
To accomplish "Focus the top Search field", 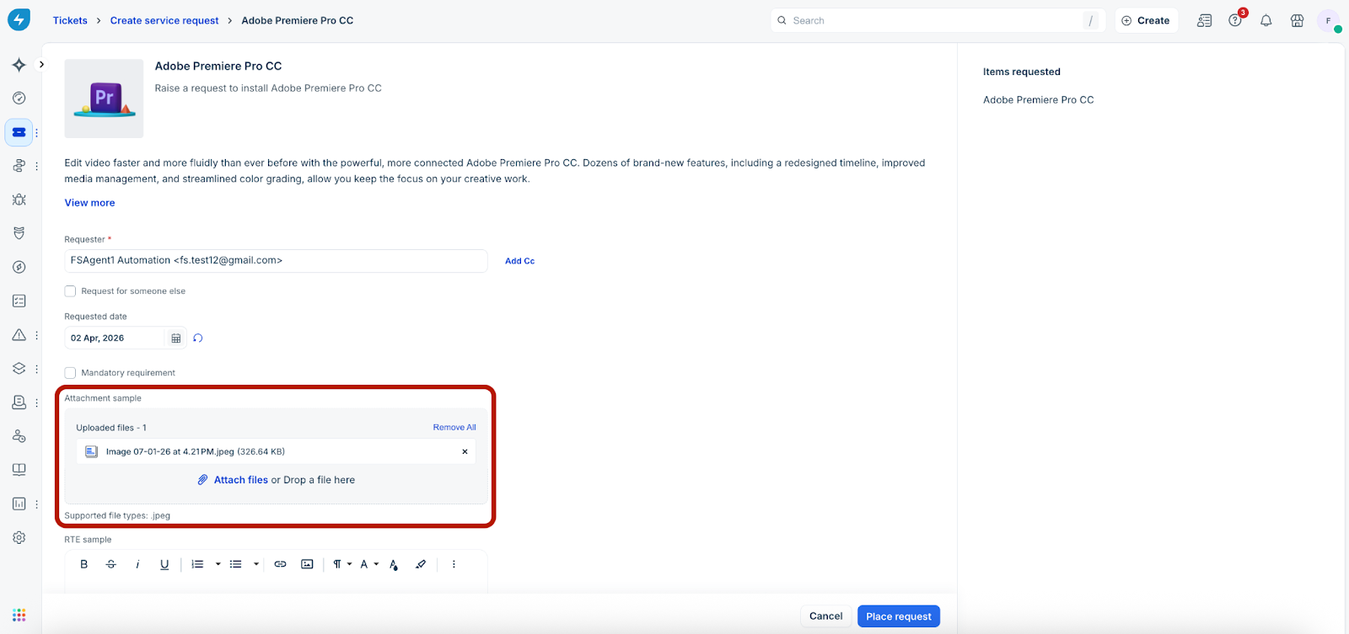I will (938, 20).
